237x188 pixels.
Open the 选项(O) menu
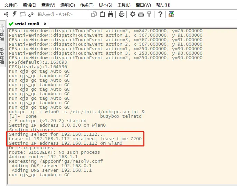coord(68,5)
